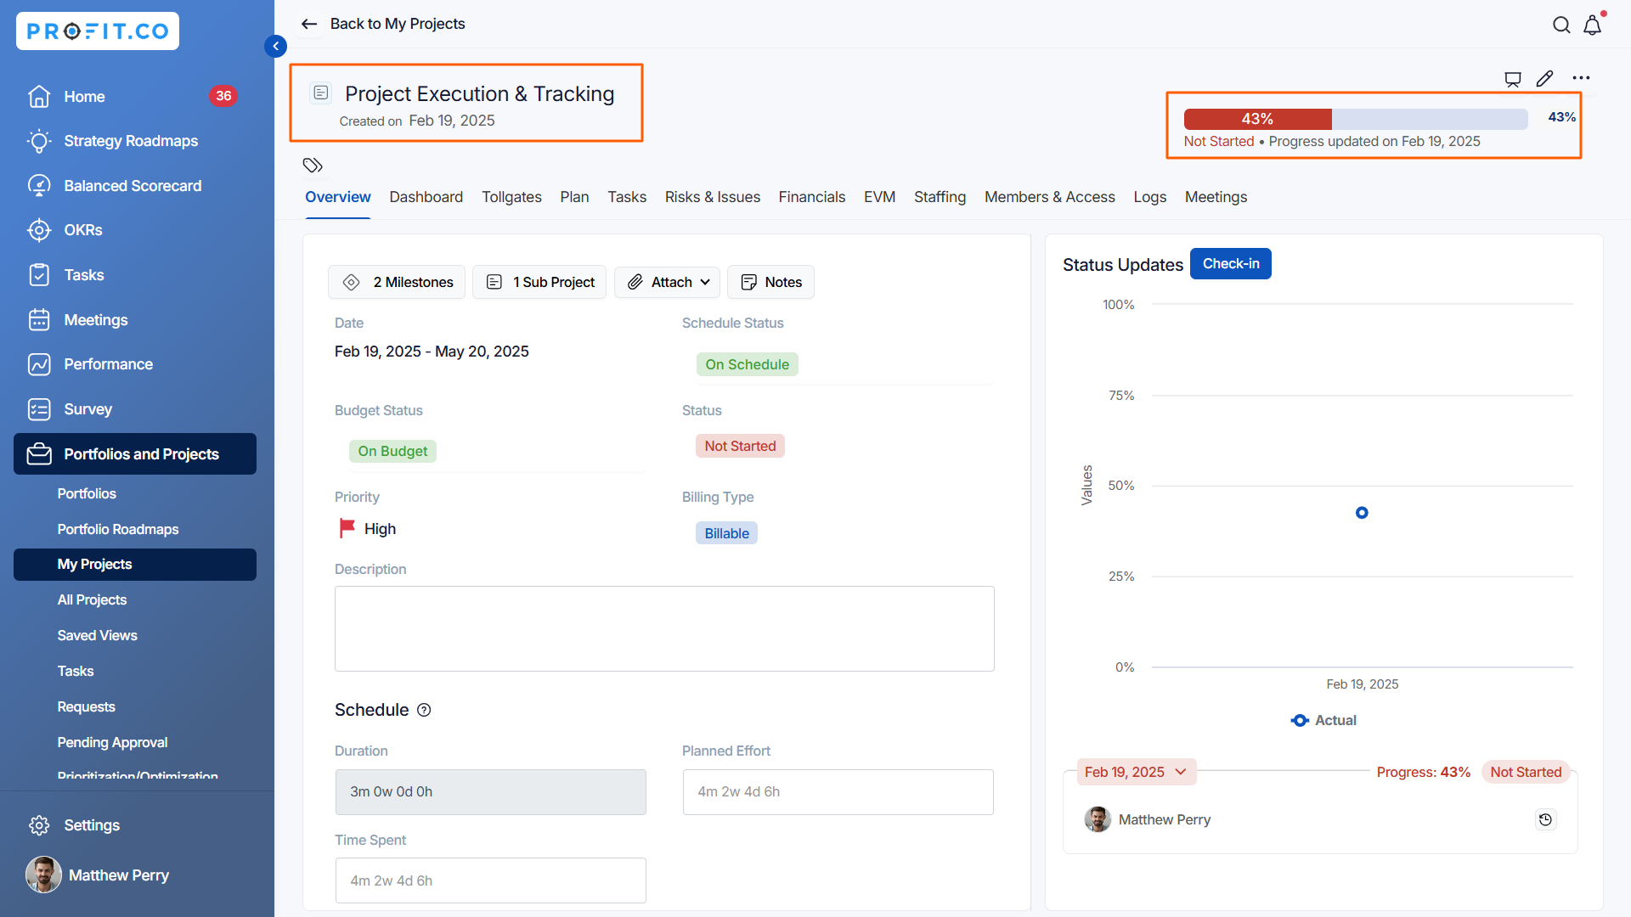Toggle the Actual legend series
Viewport: 1631px width, 917px height.
(x=1323, y=720)
